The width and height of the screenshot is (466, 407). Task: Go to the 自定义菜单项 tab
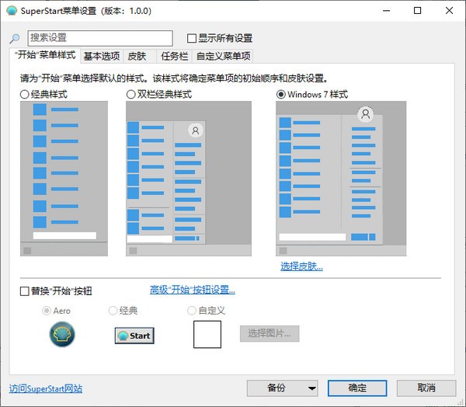pyautogui.click(x=223, y=56)
